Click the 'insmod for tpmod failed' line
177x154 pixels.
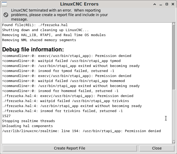pos(58,71)
